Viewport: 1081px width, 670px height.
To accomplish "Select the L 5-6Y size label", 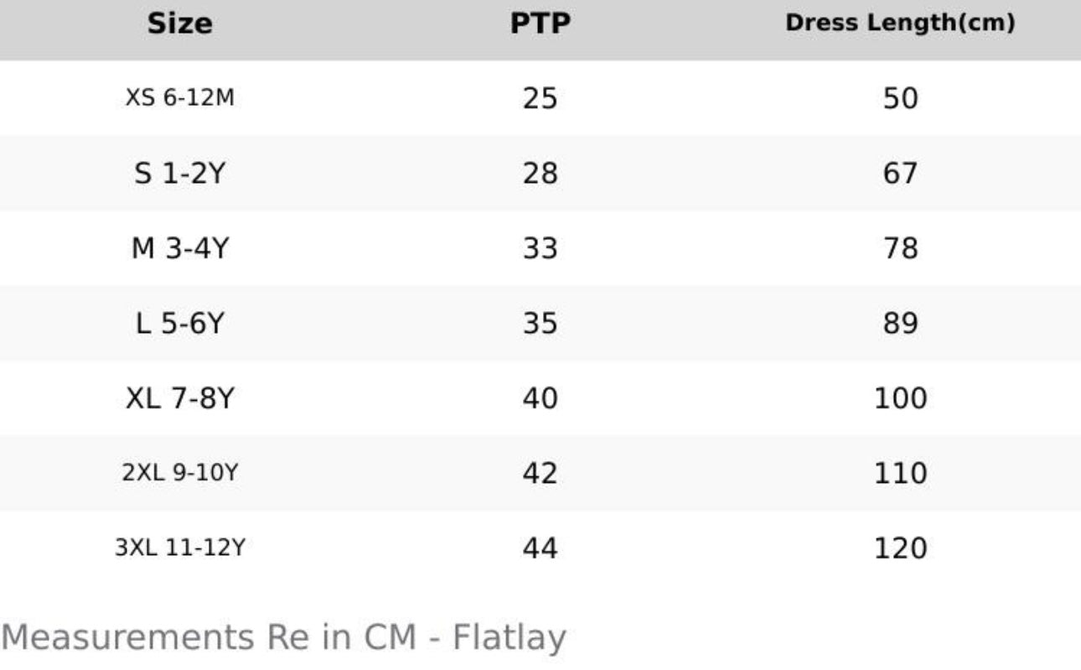I will [x=180, y=324].
